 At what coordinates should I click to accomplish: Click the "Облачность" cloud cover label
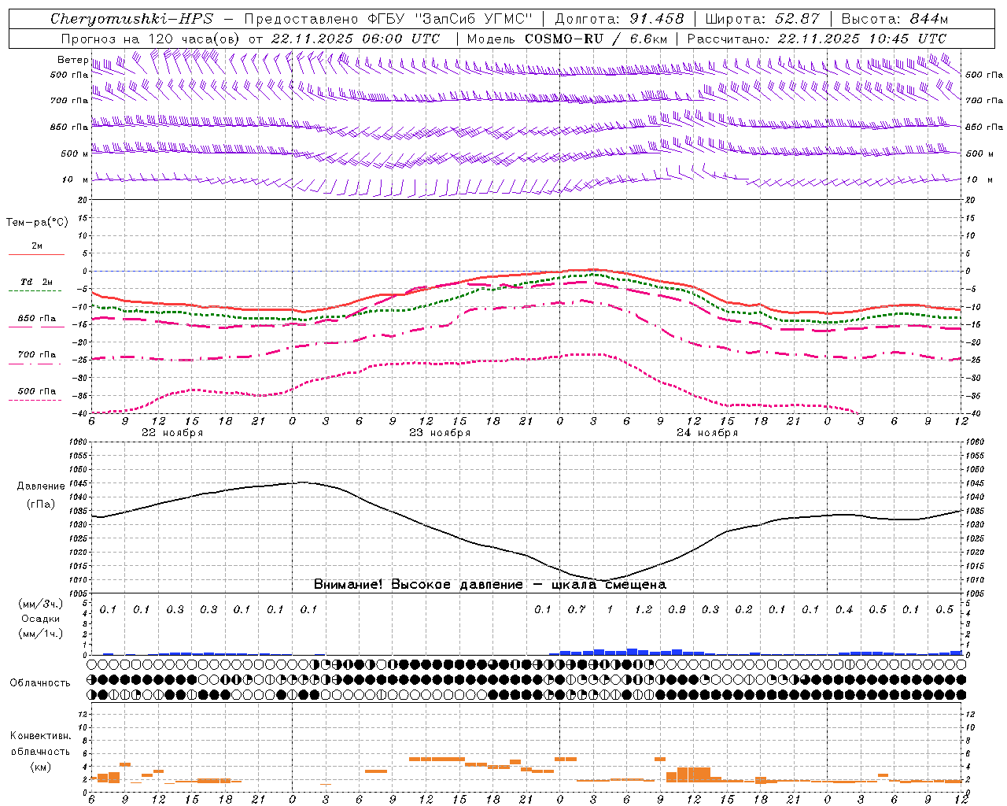point(40,682)
